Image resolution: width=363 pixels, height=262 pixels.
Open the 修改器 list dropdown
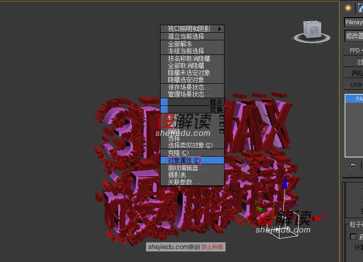click(354, 36)
